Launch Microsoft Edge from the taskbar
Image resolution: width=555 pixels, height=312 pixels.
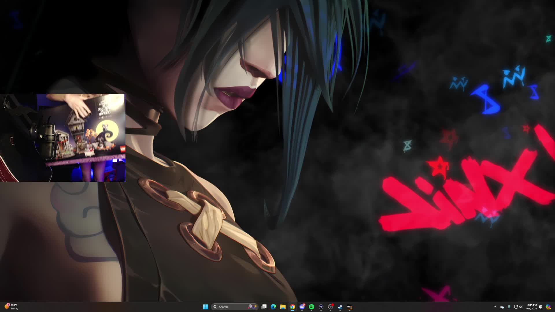pos(273,307)
